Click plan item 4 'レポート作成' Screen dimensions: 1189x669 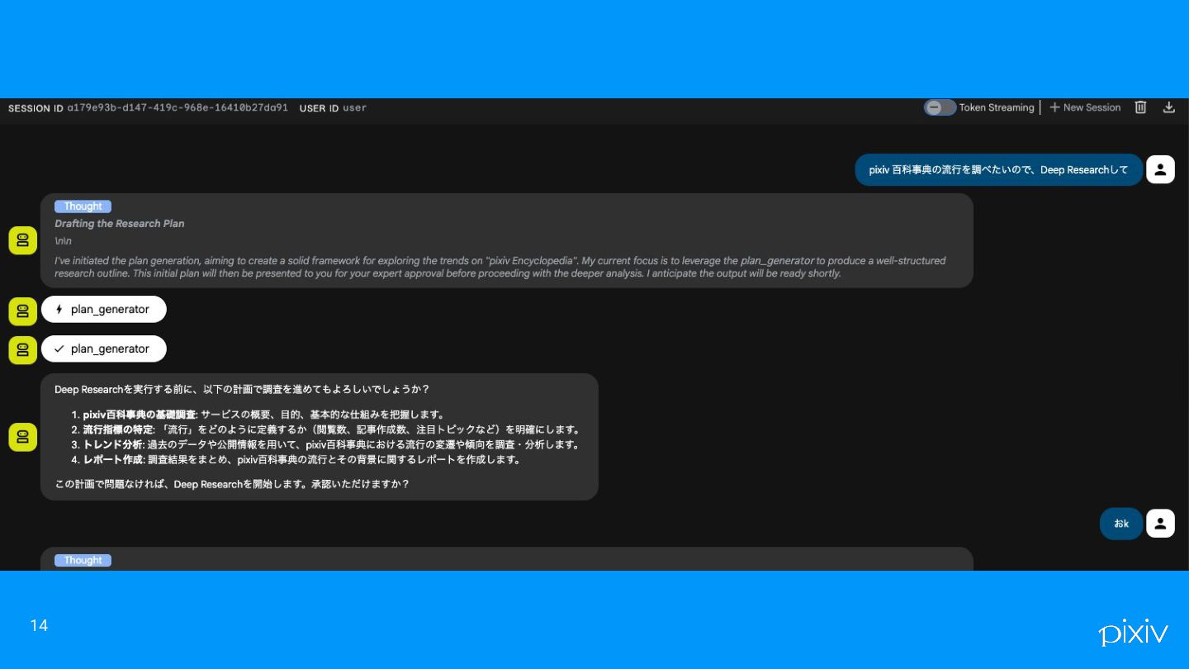pyautogui.click(x=113, y=459)
